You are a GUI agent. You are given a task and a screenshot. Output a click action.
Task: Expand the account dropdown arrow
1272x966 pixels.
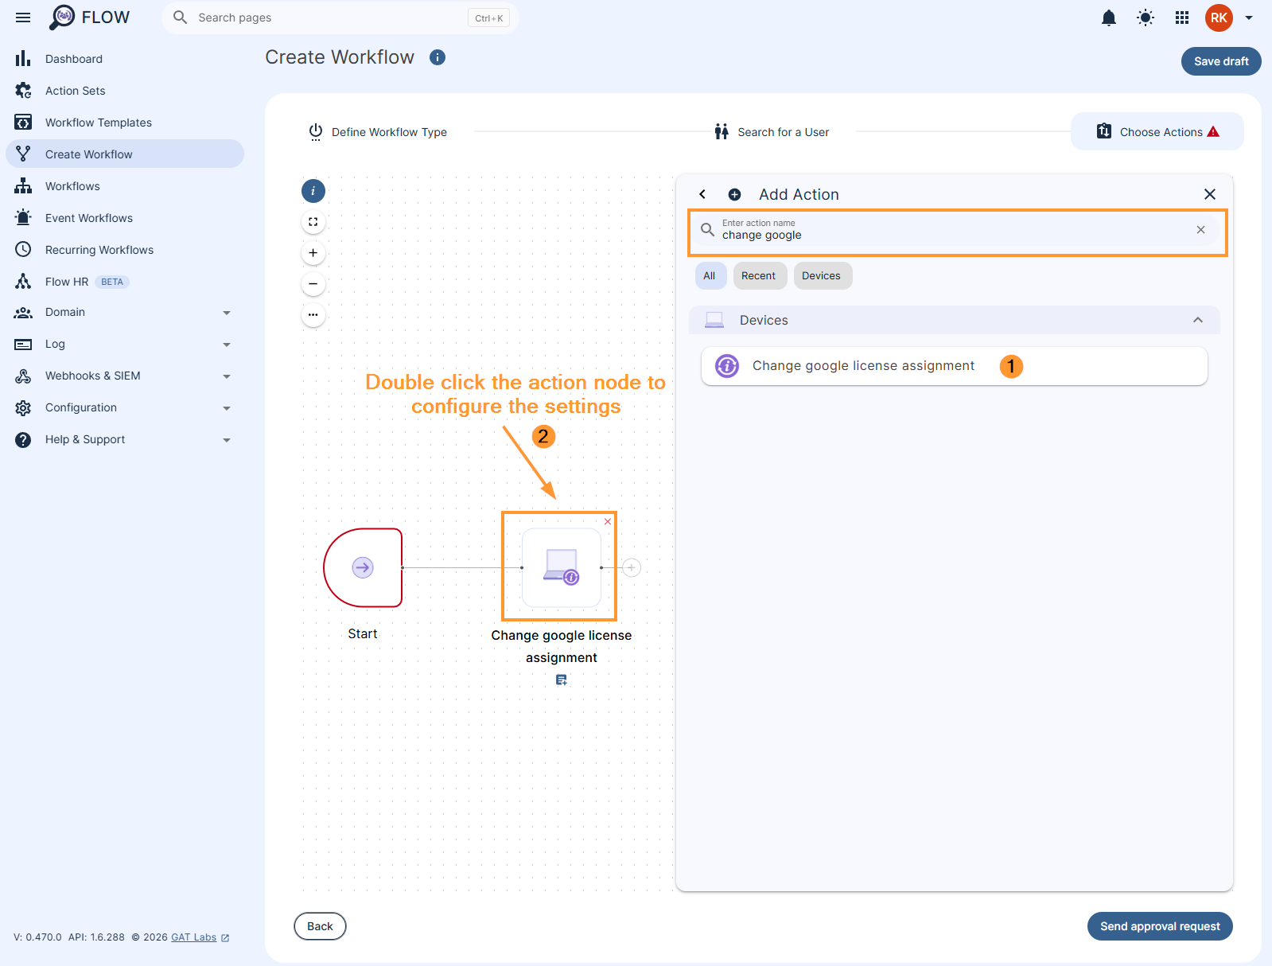(x=1249, y=18)
